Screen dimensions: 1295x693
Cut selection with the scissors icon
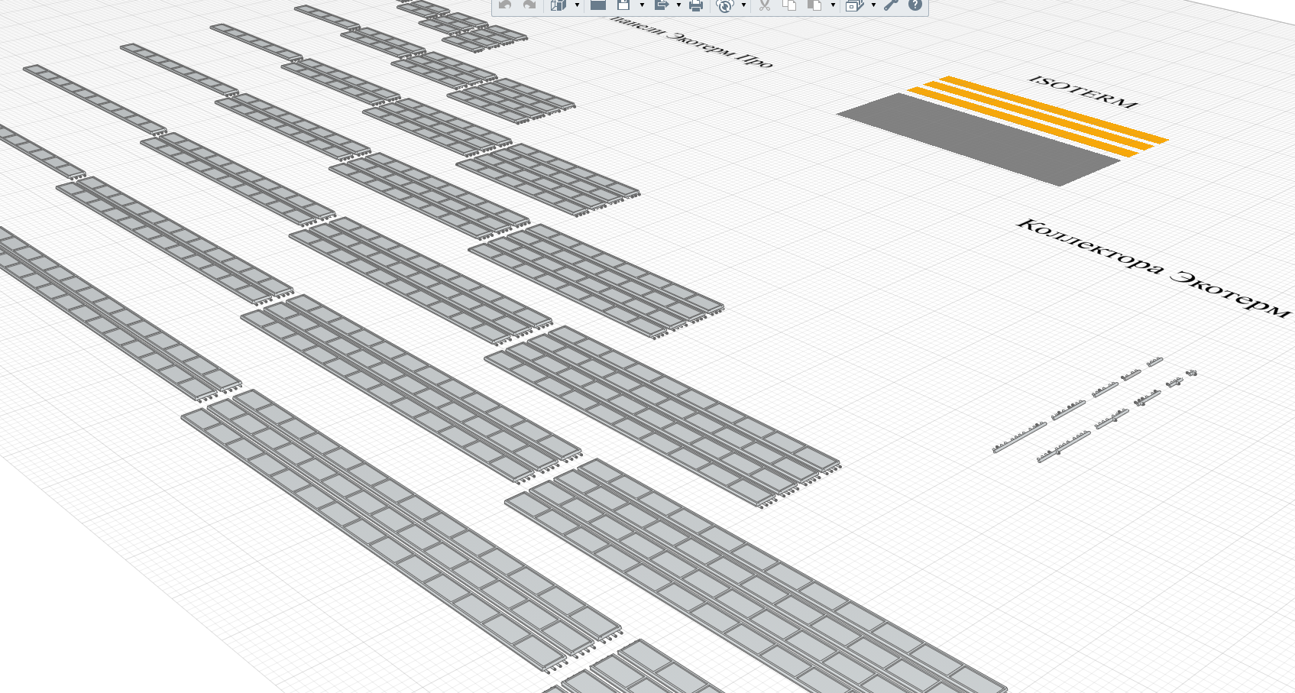tap(764, 5)
